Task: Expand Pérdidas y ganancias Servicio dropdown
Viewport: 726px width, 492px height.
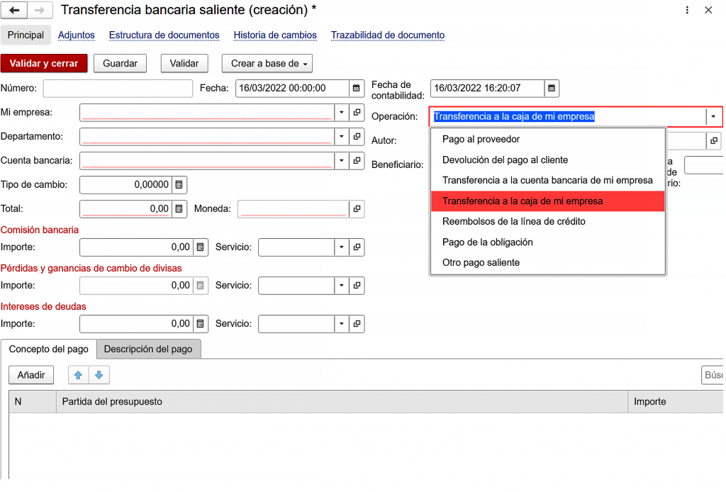Action: [x=341, y=286]
